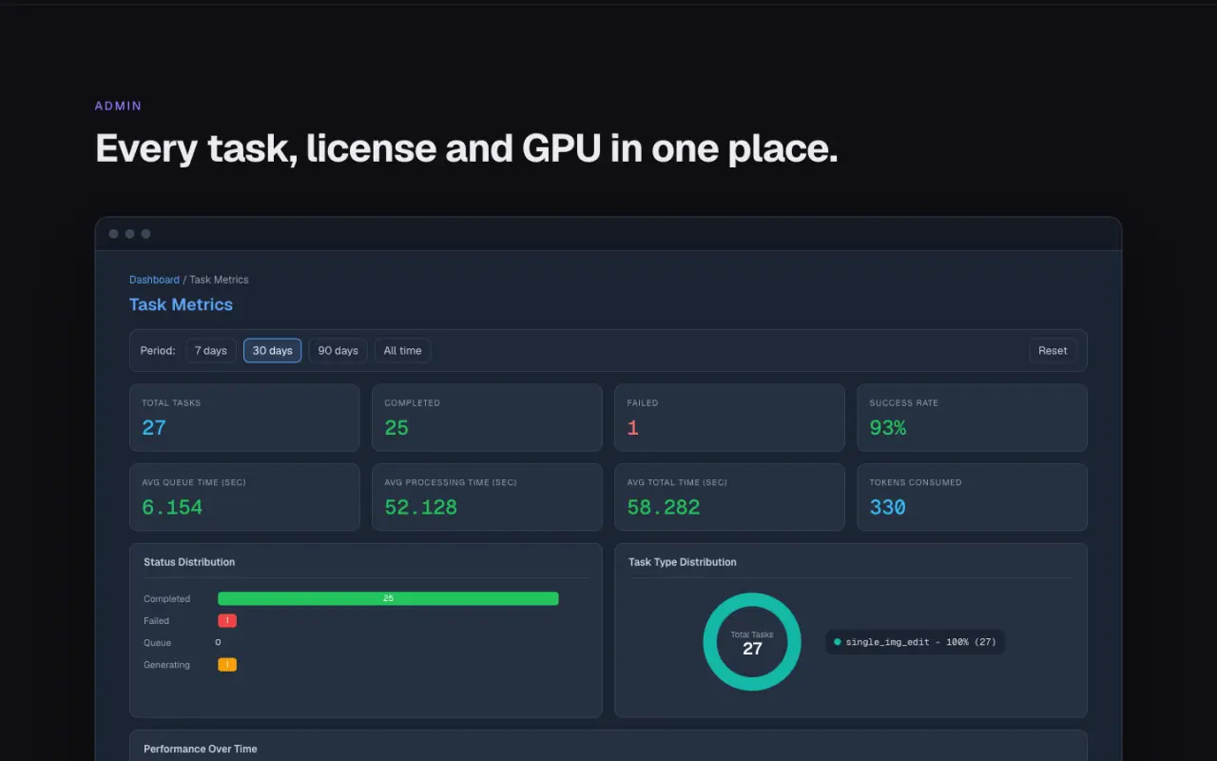This screenshot has height=761, width=1217.
Task: Click the Queue status row label
Action: click(157, 643)
